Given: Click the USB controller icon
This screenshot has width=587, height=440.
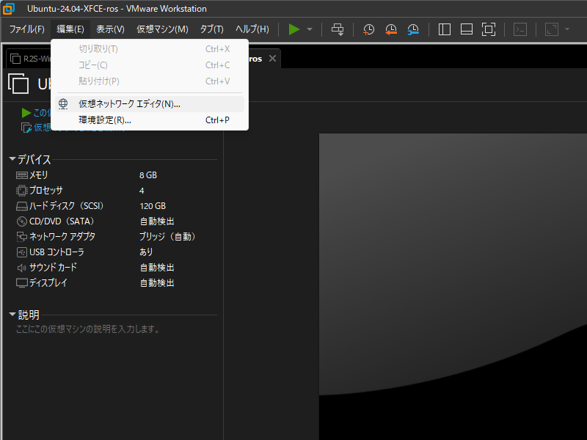Looking at the screenshot, I should (22, 252).
